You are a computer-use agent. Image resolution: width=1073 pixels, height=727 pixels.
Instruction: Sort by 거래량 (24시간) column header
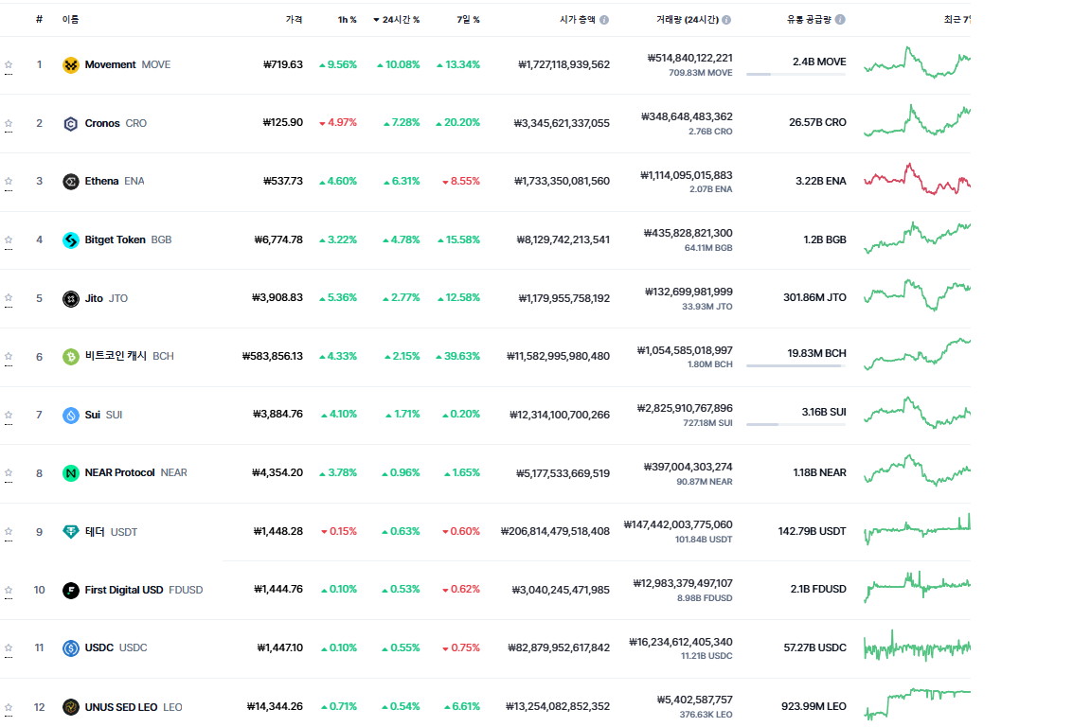click(687, 20)
